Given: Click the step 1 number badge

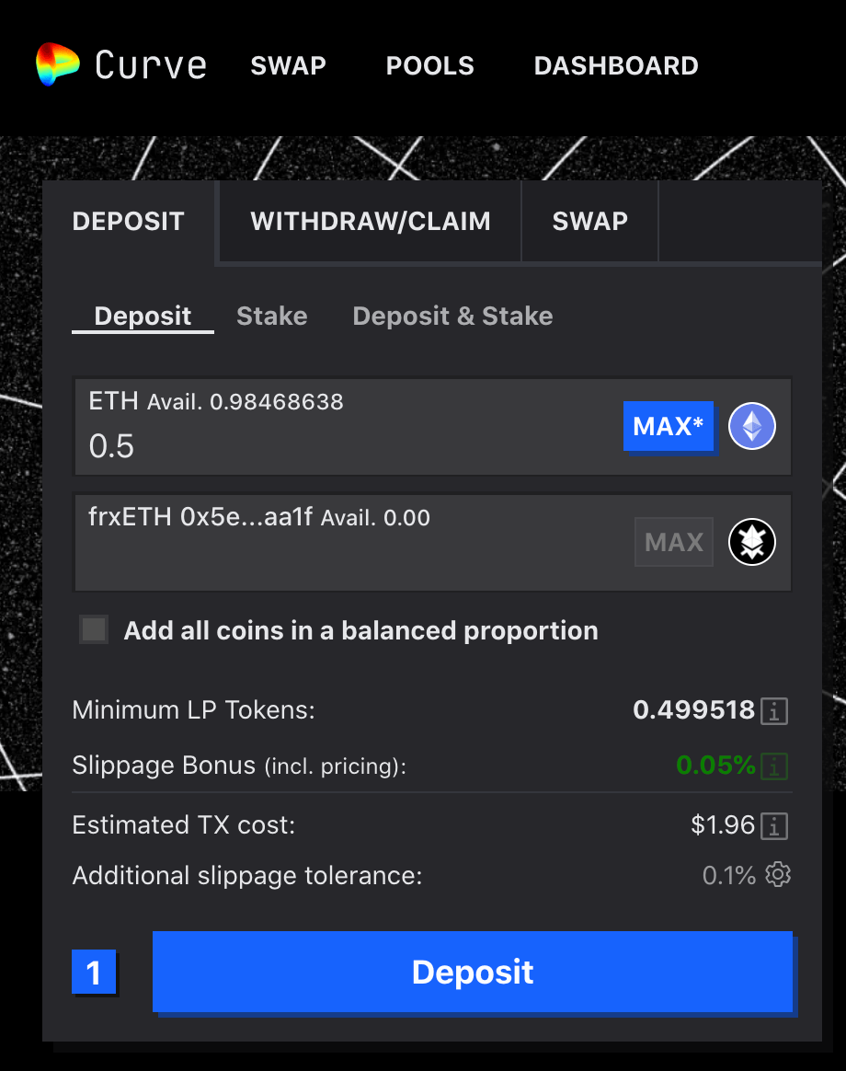Looking at the screenshot, I should coord(94,972).
